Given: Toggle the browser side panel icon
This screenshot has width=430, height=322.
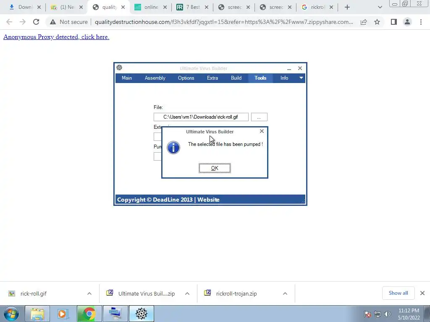Looking at the screenshot, I should click(x=394, y=22).
